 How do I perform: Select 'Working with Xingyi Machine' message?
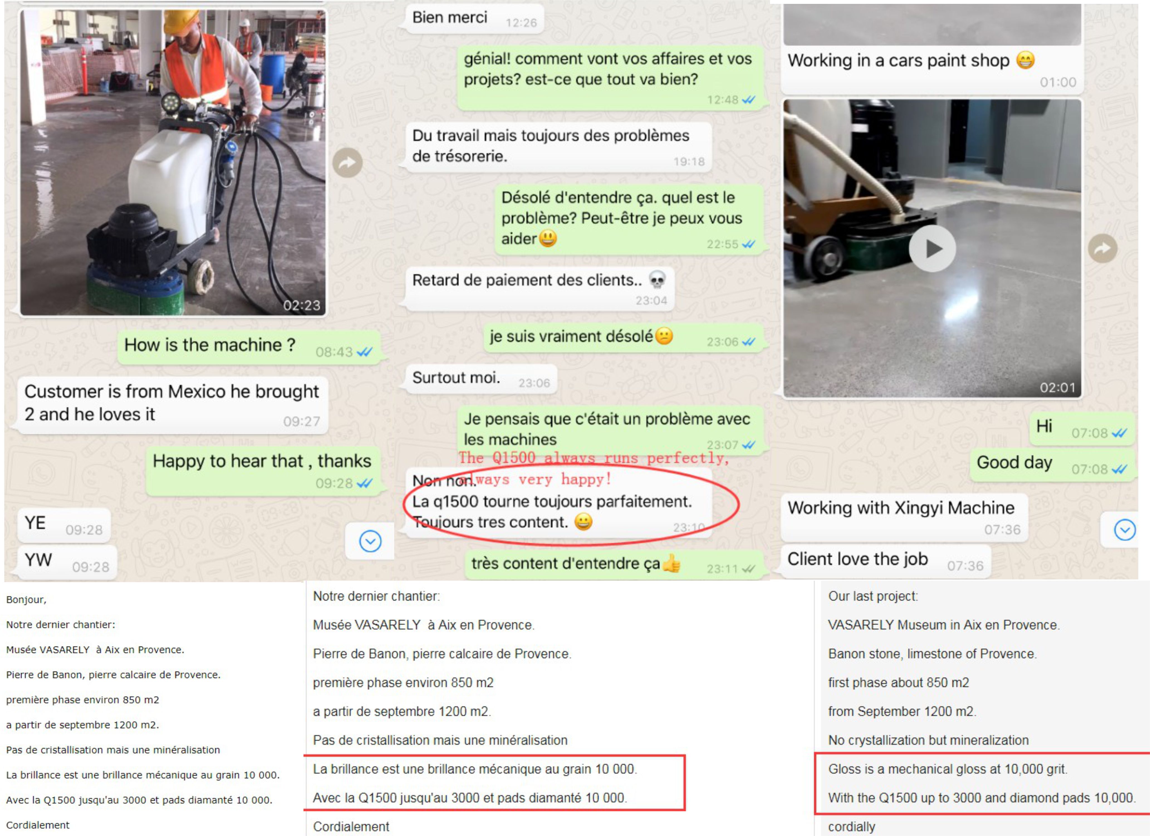(904, 517)
